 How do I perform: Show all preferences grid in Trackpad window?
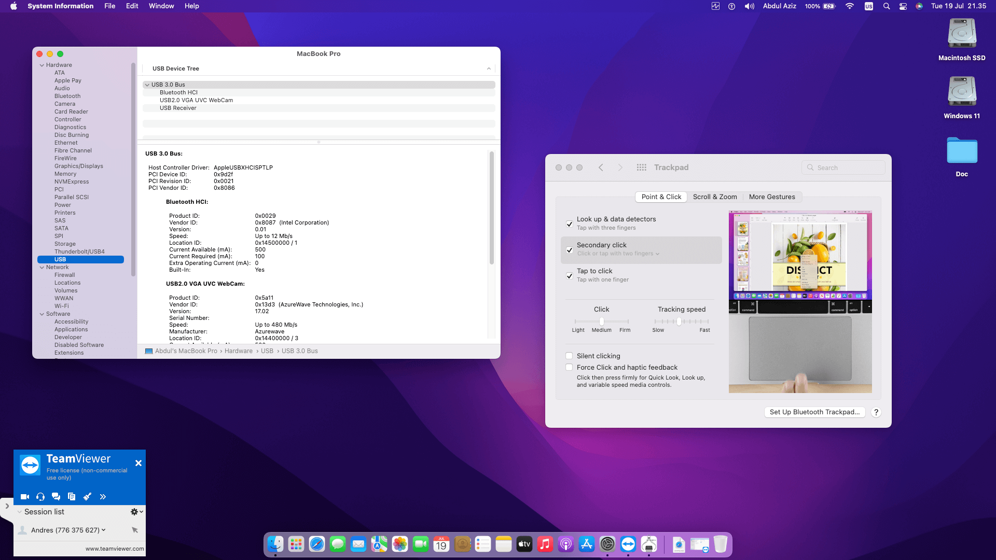coord(642,167)
